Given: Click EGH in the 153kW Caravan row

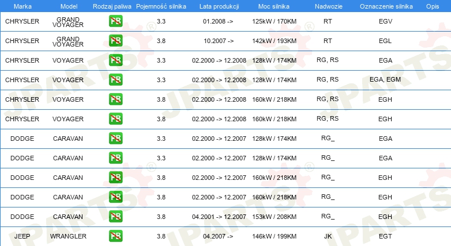Looking at the screenshot, I should (385, 217).
